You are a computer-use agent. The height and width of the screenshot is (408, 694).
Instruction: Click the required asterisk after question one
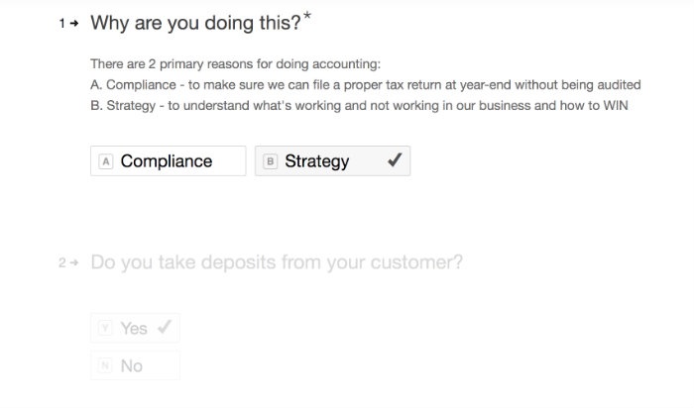pos(307,16)
